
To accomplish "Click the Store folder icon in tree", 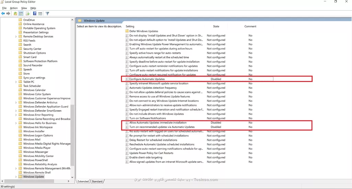I will (20, 73).
